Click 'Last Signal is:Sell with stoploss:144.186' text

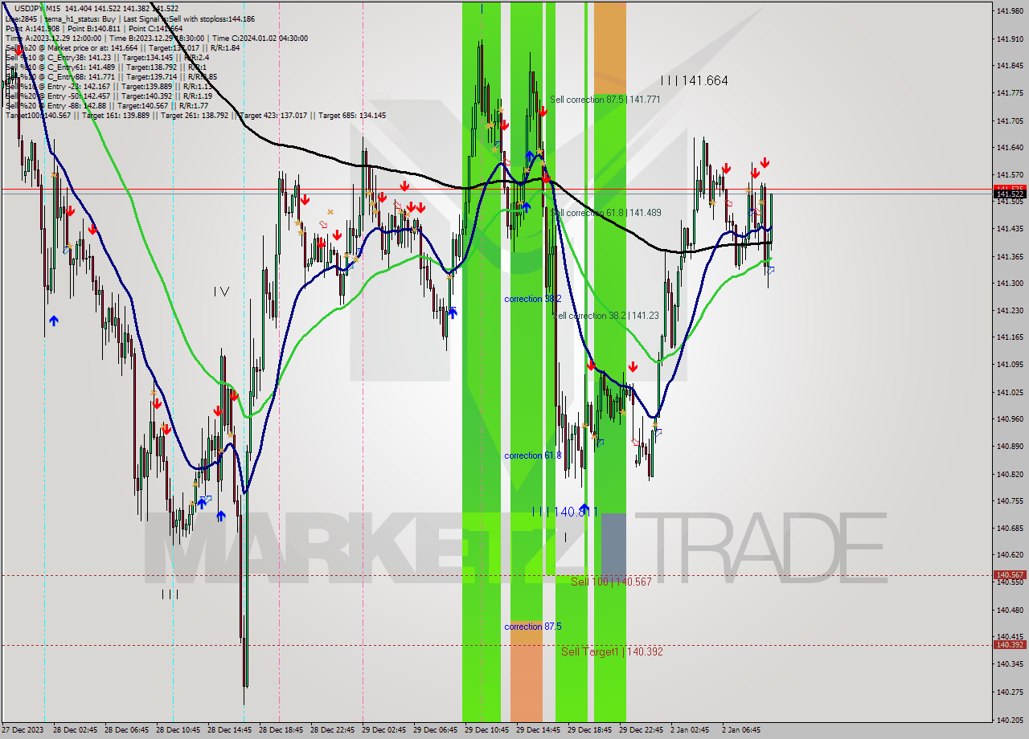187,18
